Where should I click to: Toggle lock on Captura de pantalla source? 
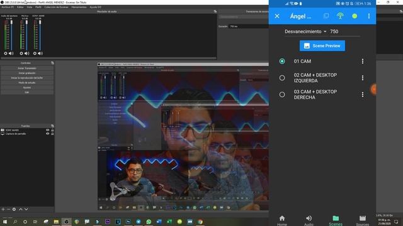point(52,134)
